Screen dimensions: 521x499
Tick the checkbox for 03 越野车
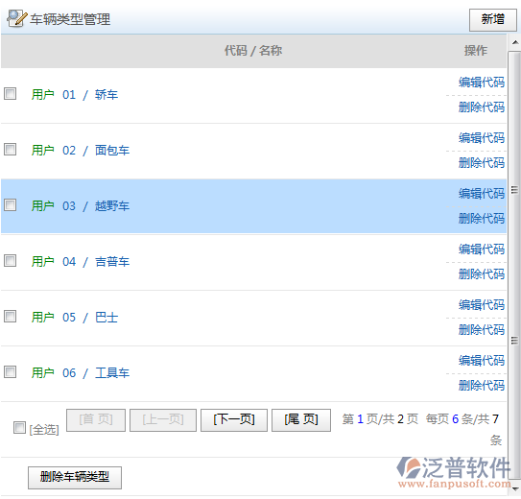pyautogui.click(x=10, y=205)
